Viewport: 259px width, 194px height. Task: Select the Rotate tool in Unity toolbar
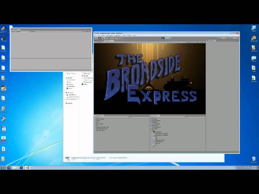tap(103, 38)
